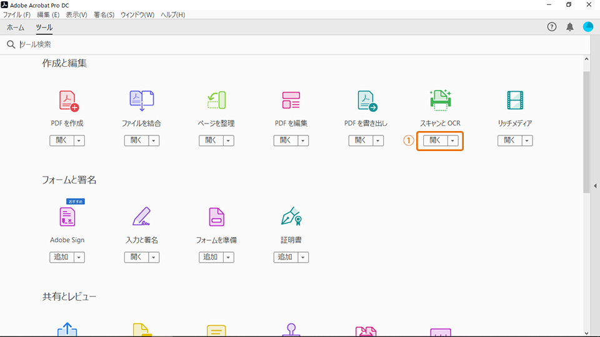The image size is (600, 337).
Task: Expand dropdown arrow for 証明書
Action: [x=303, y=258]
